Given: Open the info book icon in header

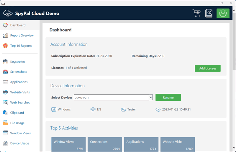Looking at the screenshot, I should pos(209,13).
